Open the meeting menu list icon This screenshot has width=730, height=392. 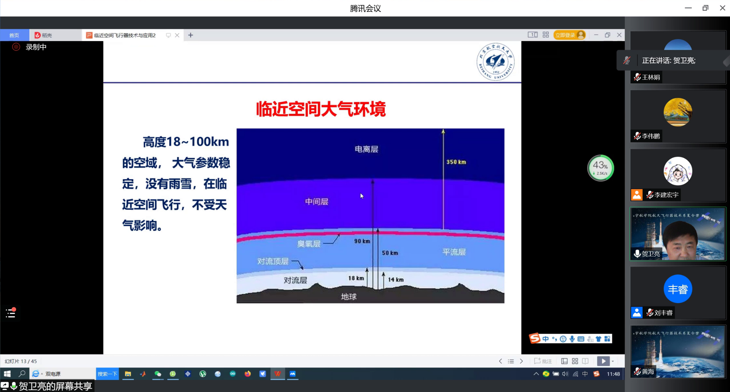[x=11, y=313]
